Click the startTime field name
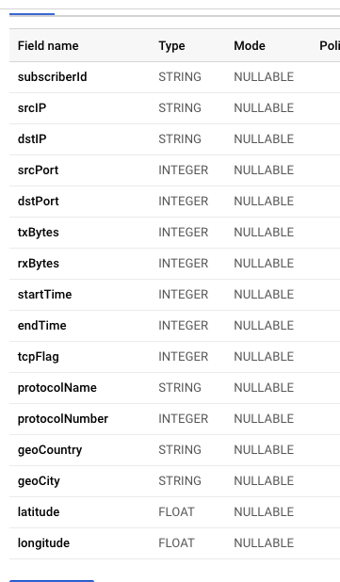Screen dimensions: 340x582 pos(45,295)
